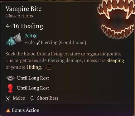The width and height of the screenshot is (135, 116).
Task: Click the teal 2d4 healing value
Action: (28, 36)
